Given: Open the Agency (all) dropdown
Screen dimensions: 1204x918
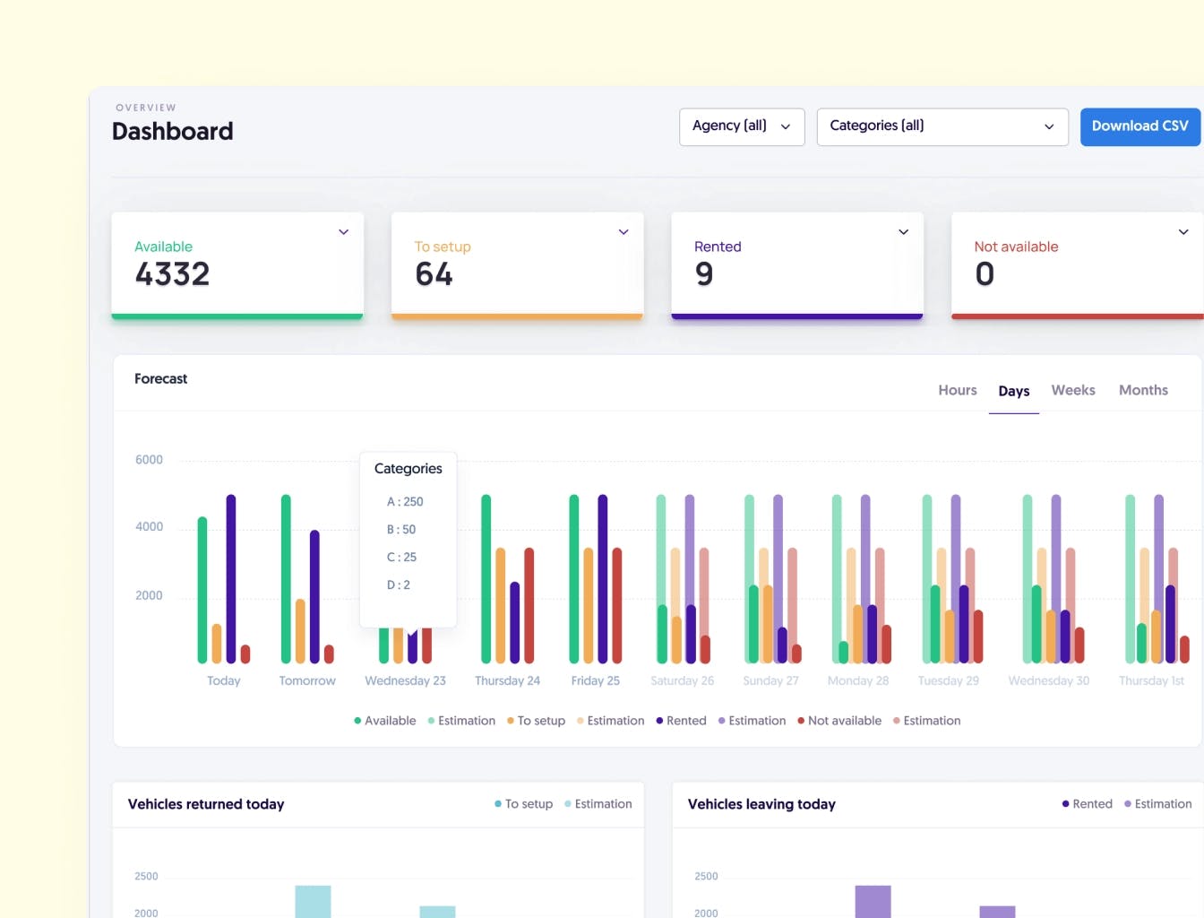Looking at the screenshot, I should pyautogui.click(x=742, y=126).
